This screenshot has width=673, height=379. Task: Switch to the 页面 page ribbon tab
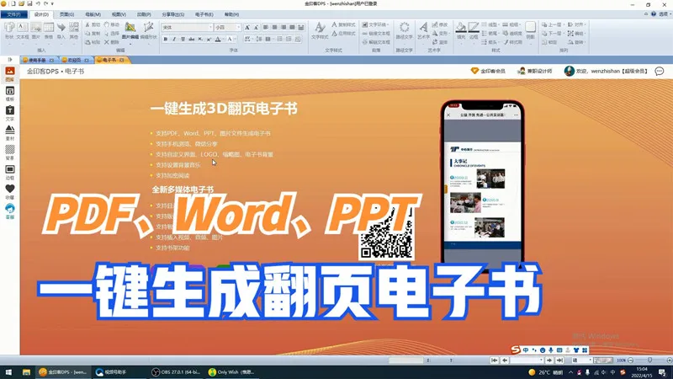pos(66,14)
